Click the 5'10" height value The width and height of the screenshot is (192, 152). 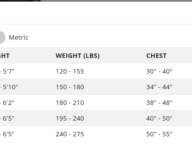(10, 87)
